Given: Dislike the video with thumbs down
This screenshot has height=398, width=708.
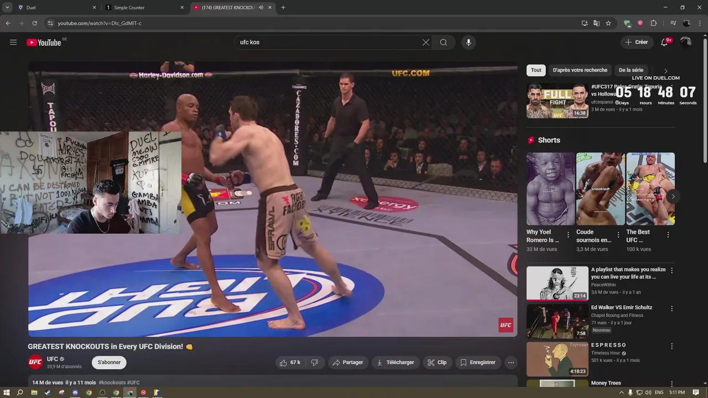Looking at the screenshot, I should [315, 363].
